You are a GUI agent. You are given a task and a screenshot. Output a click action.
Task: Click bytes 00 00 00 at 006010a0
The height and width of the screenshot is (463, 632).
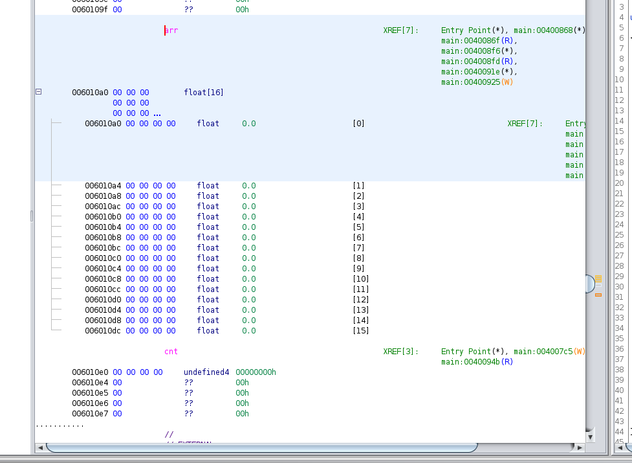[131, 93]
